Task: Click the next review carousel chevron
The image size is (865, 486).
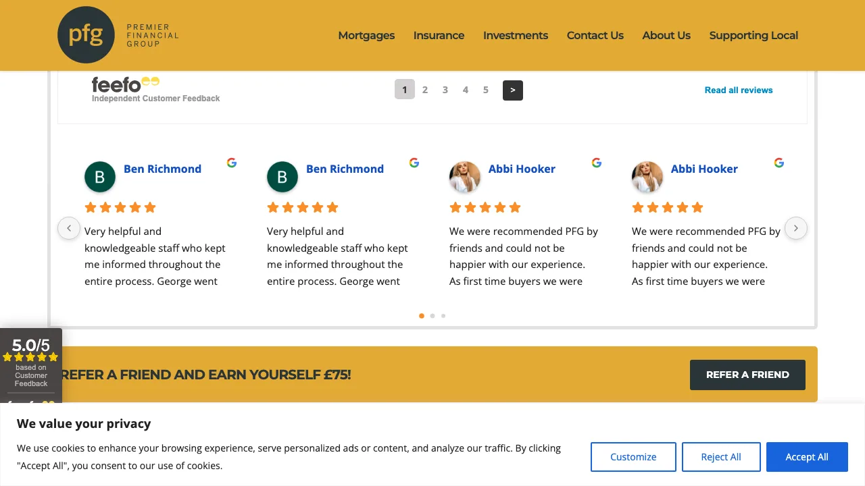Action: tap(796, 228)
